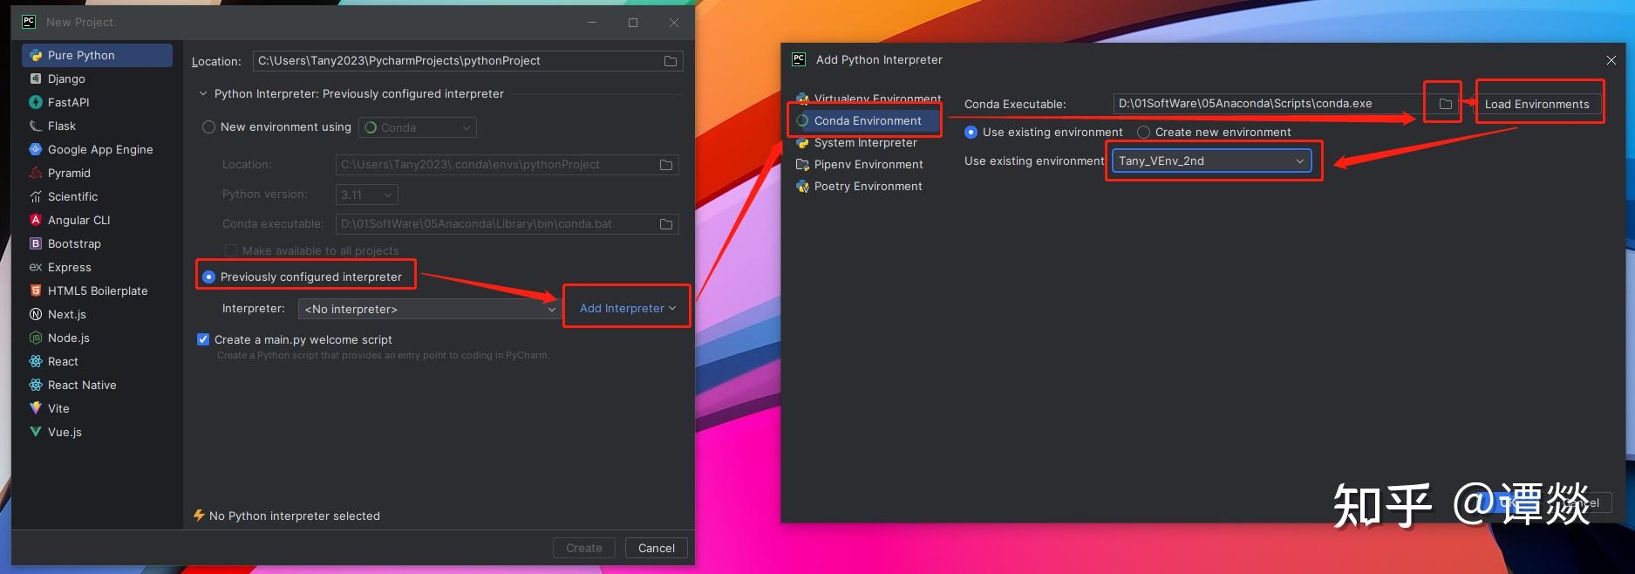Image resolution: width=1635 pixels, height=574 pixels.
Task: Click PyCharm icon in New Project title bar
Action: (x=29, y=22)
